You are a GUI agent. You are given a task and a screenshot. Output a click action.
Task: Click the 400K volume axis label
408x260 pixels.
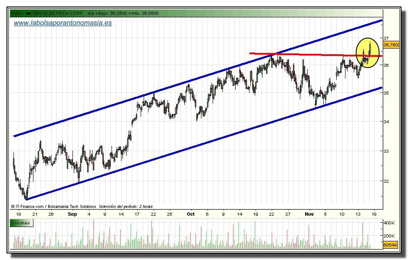point(389,223)
